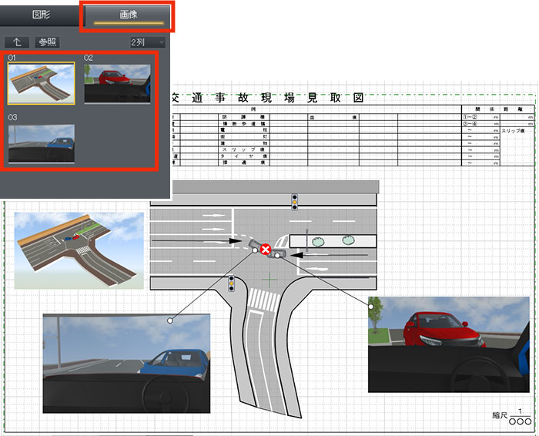Click the red X collision marker

[x=266, y=250]
